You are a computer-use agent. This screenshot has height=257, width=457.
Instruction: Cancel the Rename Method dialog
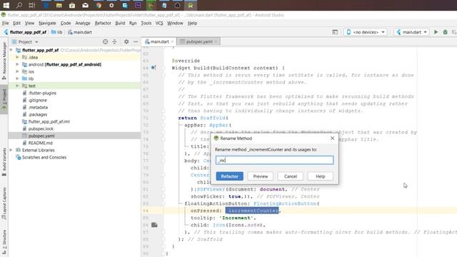(x=291, y=176)
